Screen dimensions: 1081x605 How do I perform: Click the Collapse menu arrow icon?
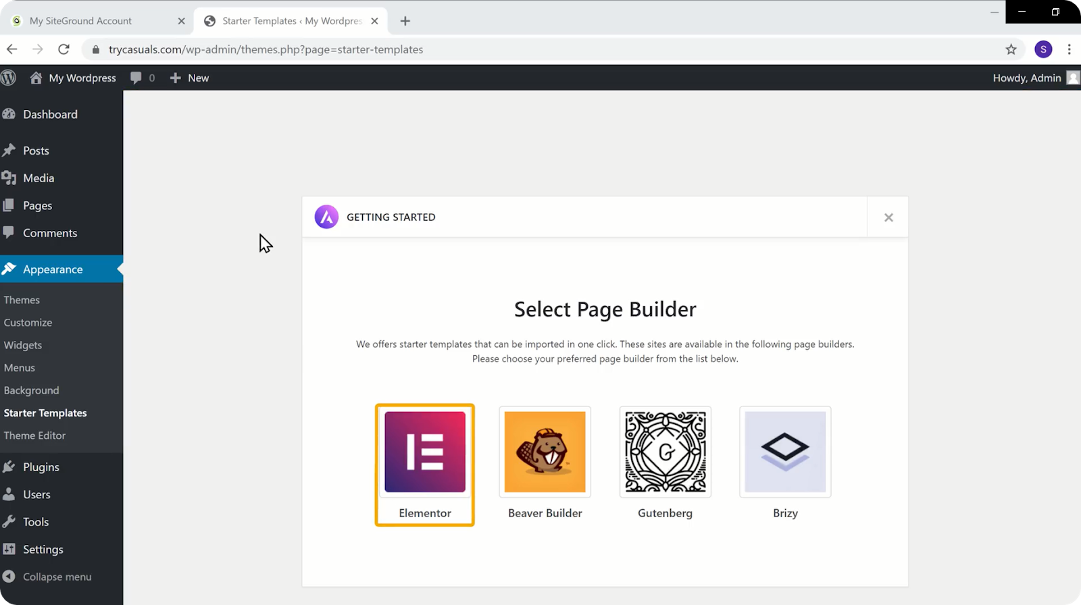9,577
